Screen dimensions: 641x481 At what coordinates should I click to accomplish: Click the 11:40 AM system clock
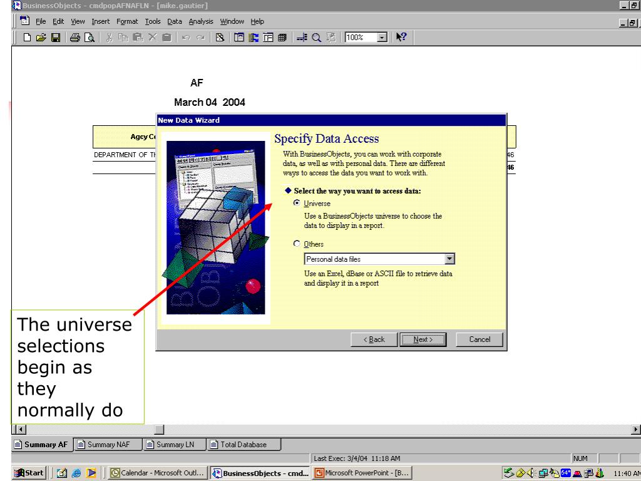click(627, 473)
